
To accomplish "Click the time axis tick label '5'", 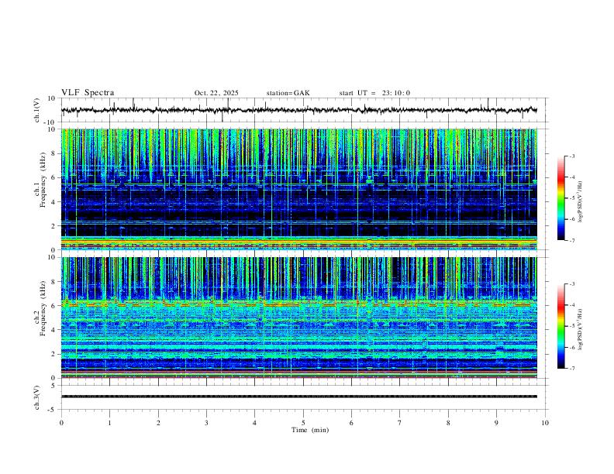I will coord(303,423).
